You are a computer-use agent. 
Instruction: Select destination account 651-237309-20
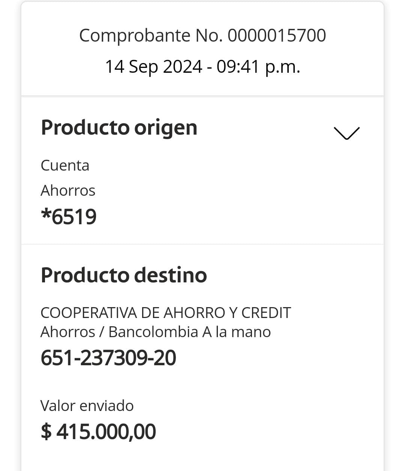point(108,357)
